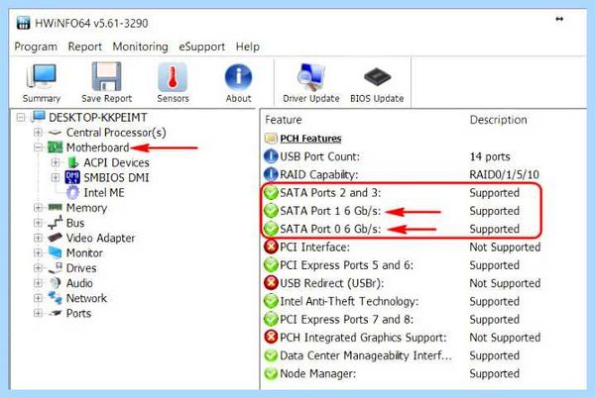Select the Ports tree label
595x398 pixels.
tap(78, 313)
